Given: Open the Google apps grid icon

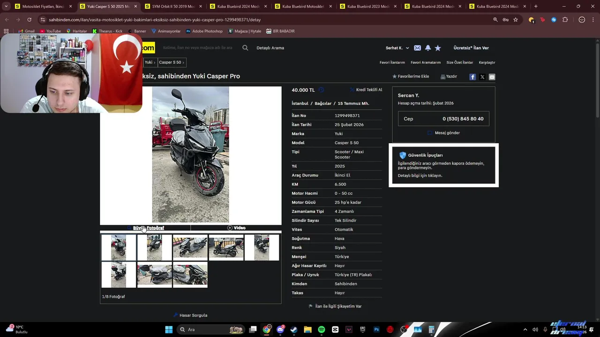Looking at the screenshot, I should [6, 31].
